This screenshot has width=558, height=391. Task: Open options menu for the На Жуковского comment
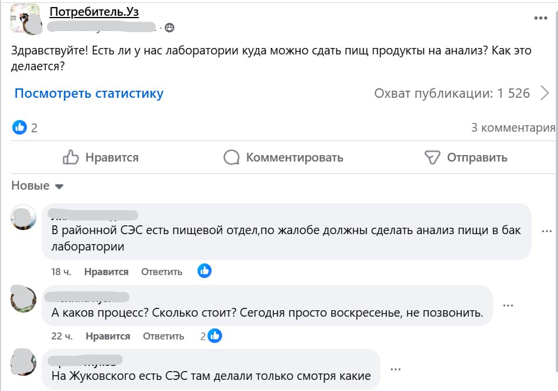[x=396, y=369]
